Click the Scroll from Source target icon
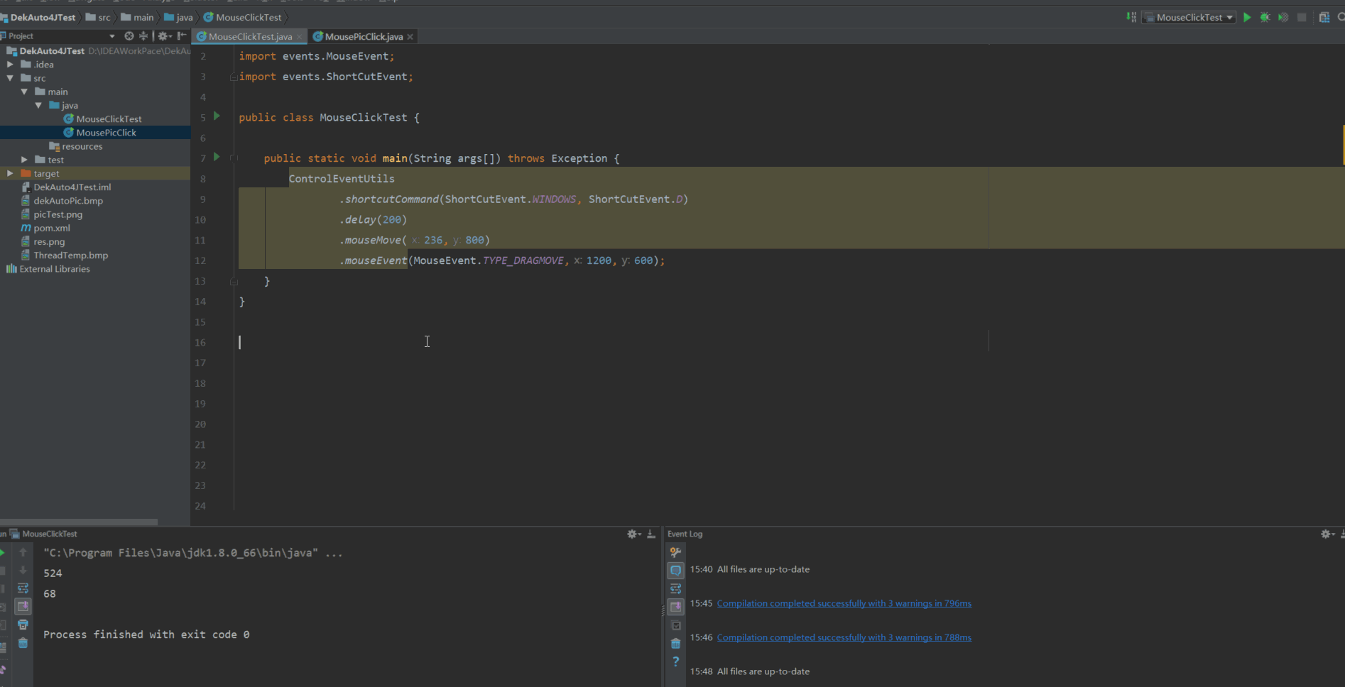 tap(129, 35)
